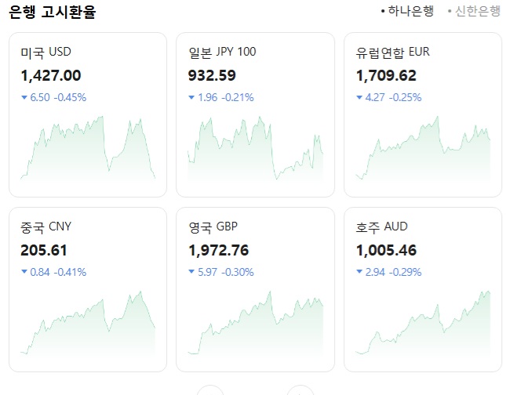Image resolution: width=506 pixels, height=395 pixels.
Task: Click the 은행 고시환율 section heading
Action: tap(55, 13)
